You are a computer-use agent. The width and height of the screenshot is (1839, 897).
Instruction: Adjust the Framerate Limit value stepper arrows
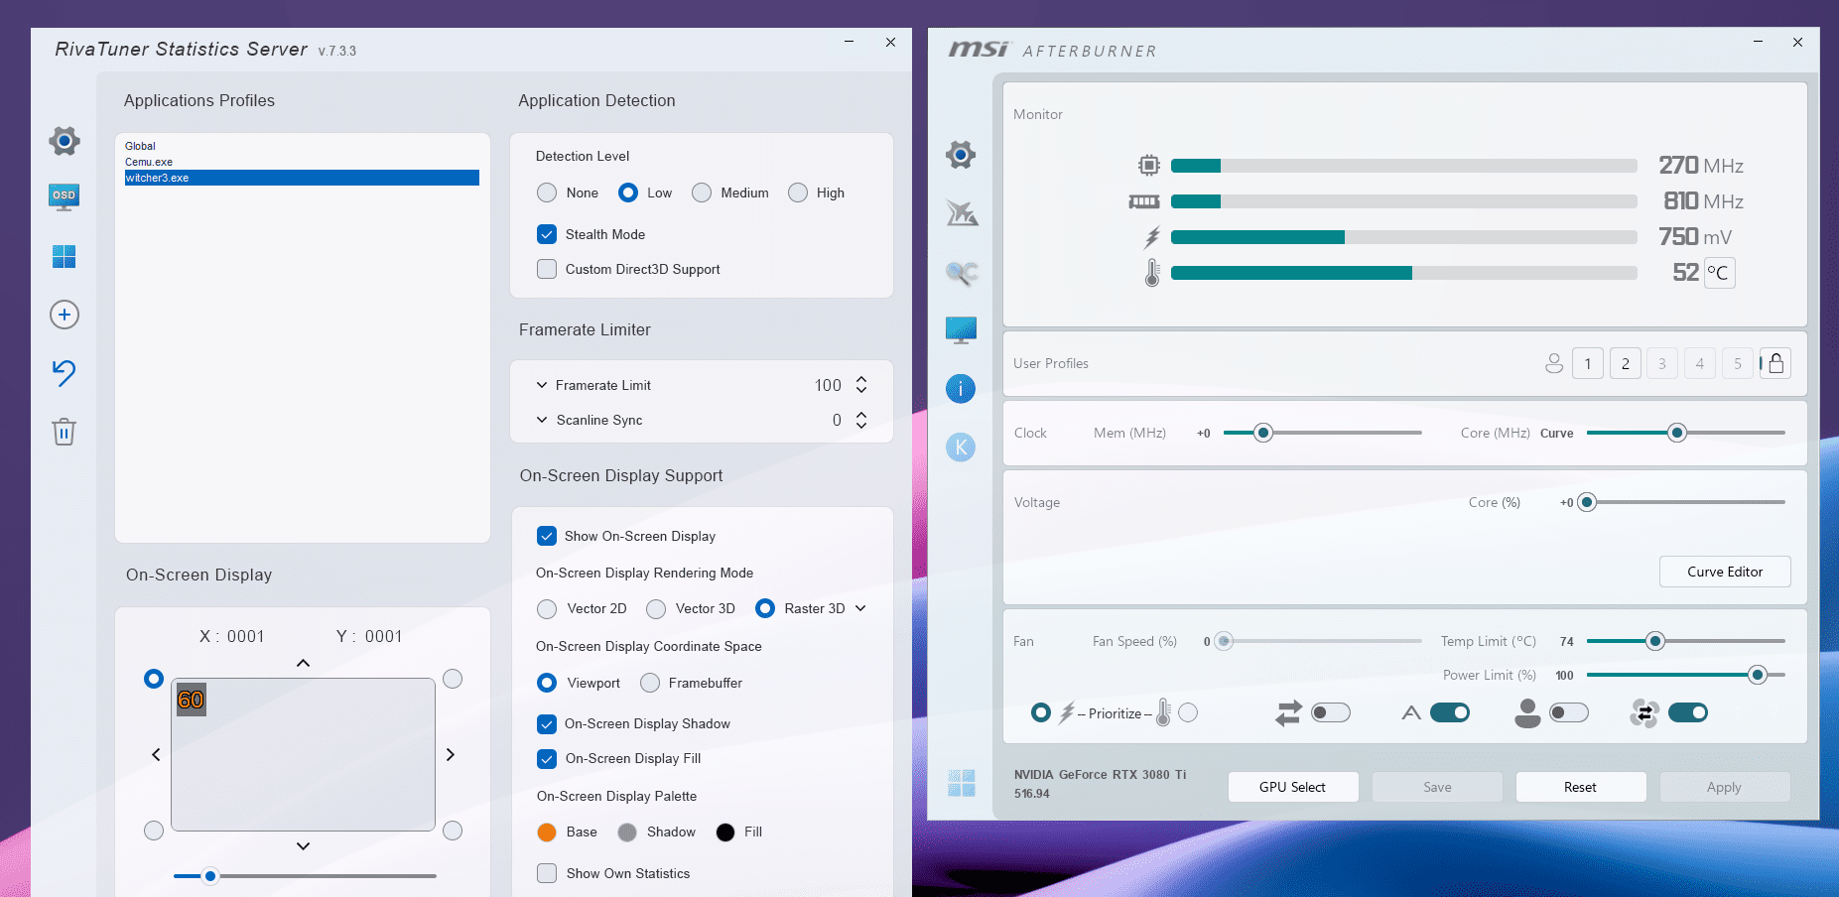861,385
